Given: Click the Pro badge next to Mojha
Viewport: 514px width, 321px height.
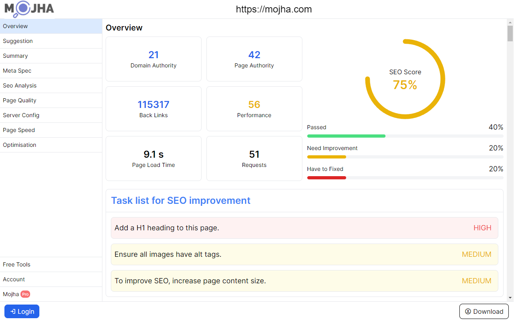Looking at the screenshot, I should [25, 294].
